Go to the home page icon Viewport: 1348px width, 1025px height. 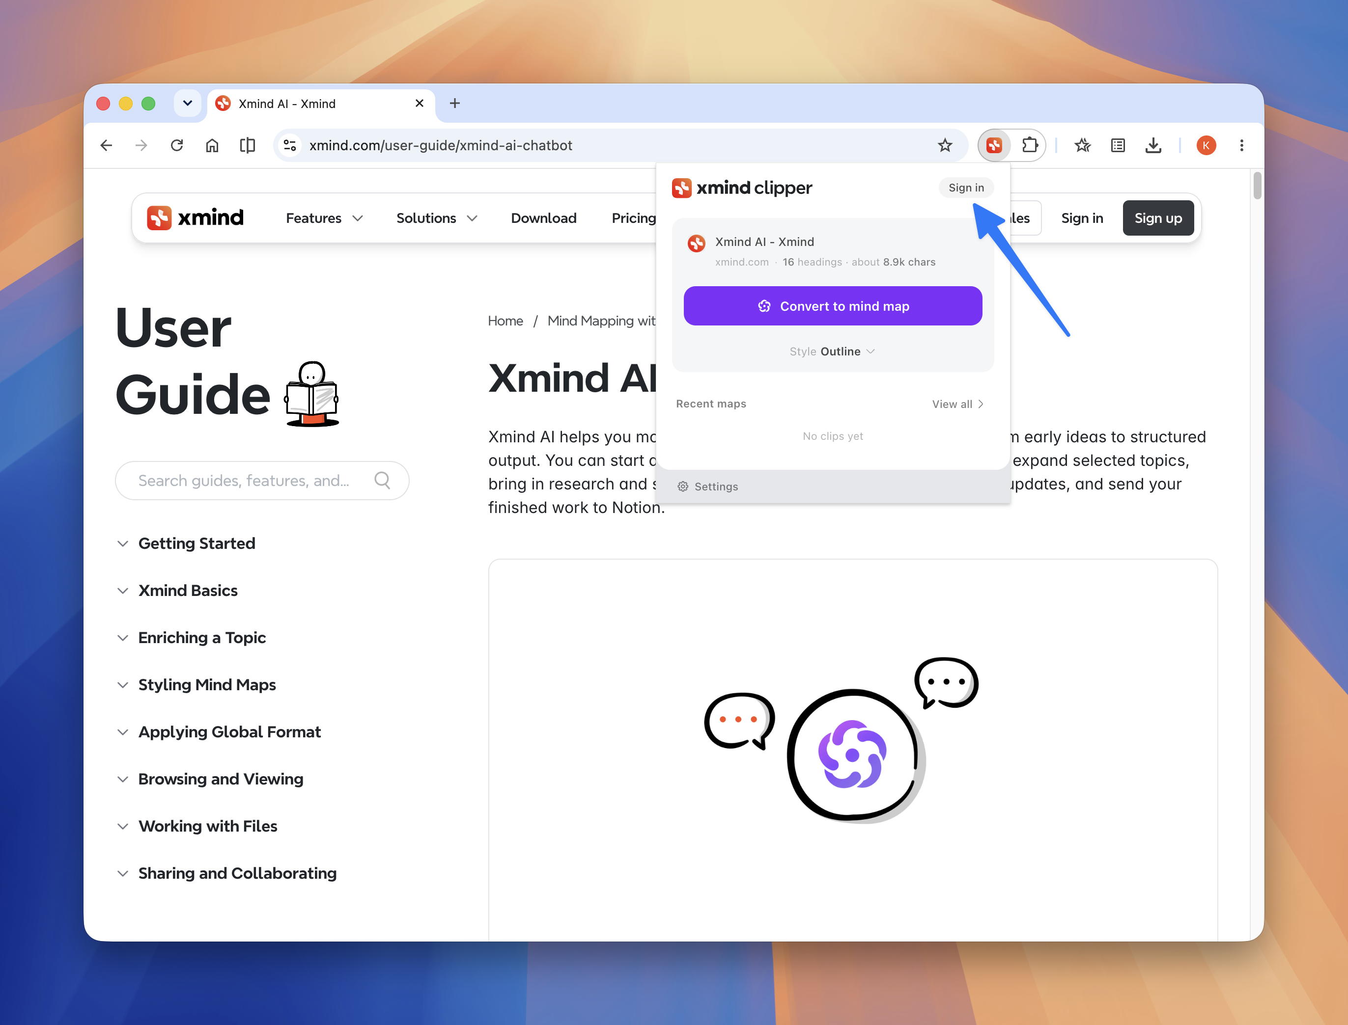tap(212, 145)
